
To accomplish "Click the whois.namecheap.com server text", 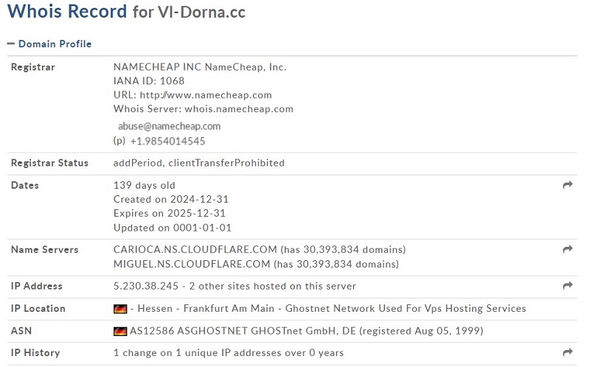I will coord(239,109).
